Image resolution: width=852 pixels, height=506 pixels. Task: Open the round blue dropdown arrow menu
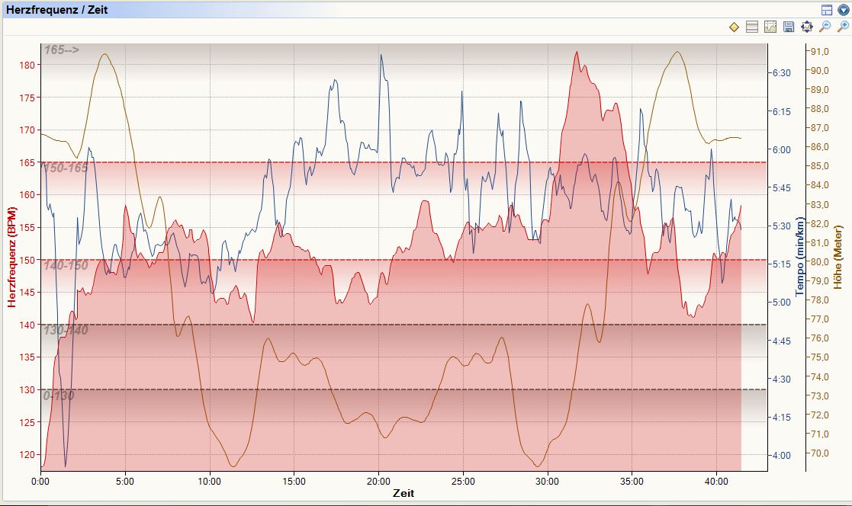(843, 10)
